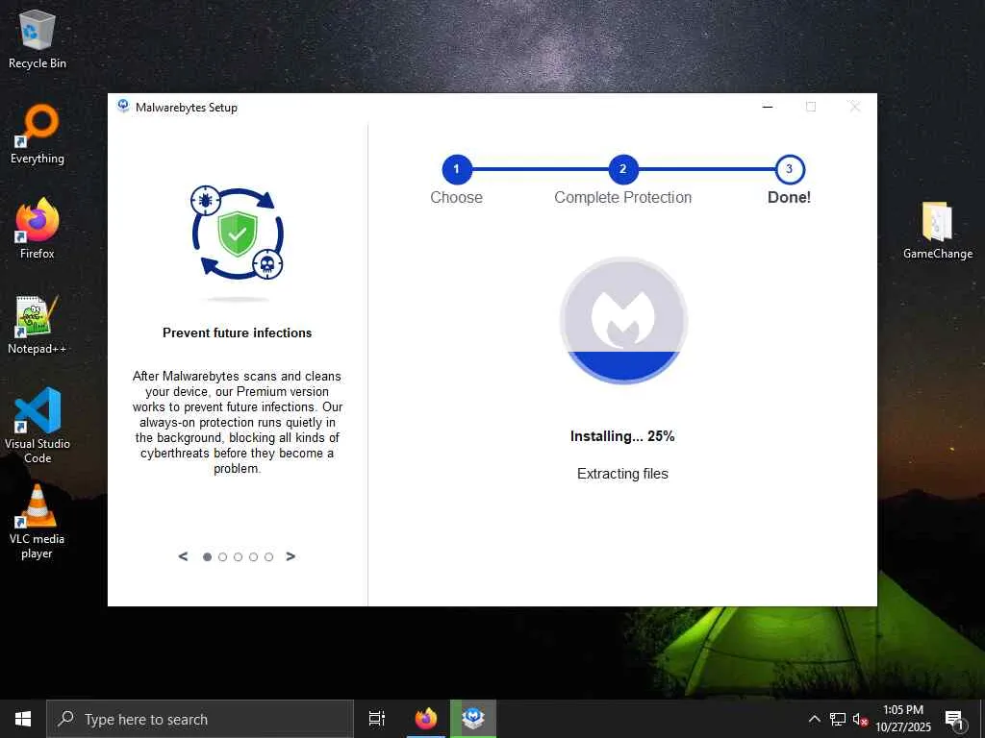Click the shield protection cycle illustration
Image resolution: width=985 pixels, height=738 pixels.
[x=237, y=234]
